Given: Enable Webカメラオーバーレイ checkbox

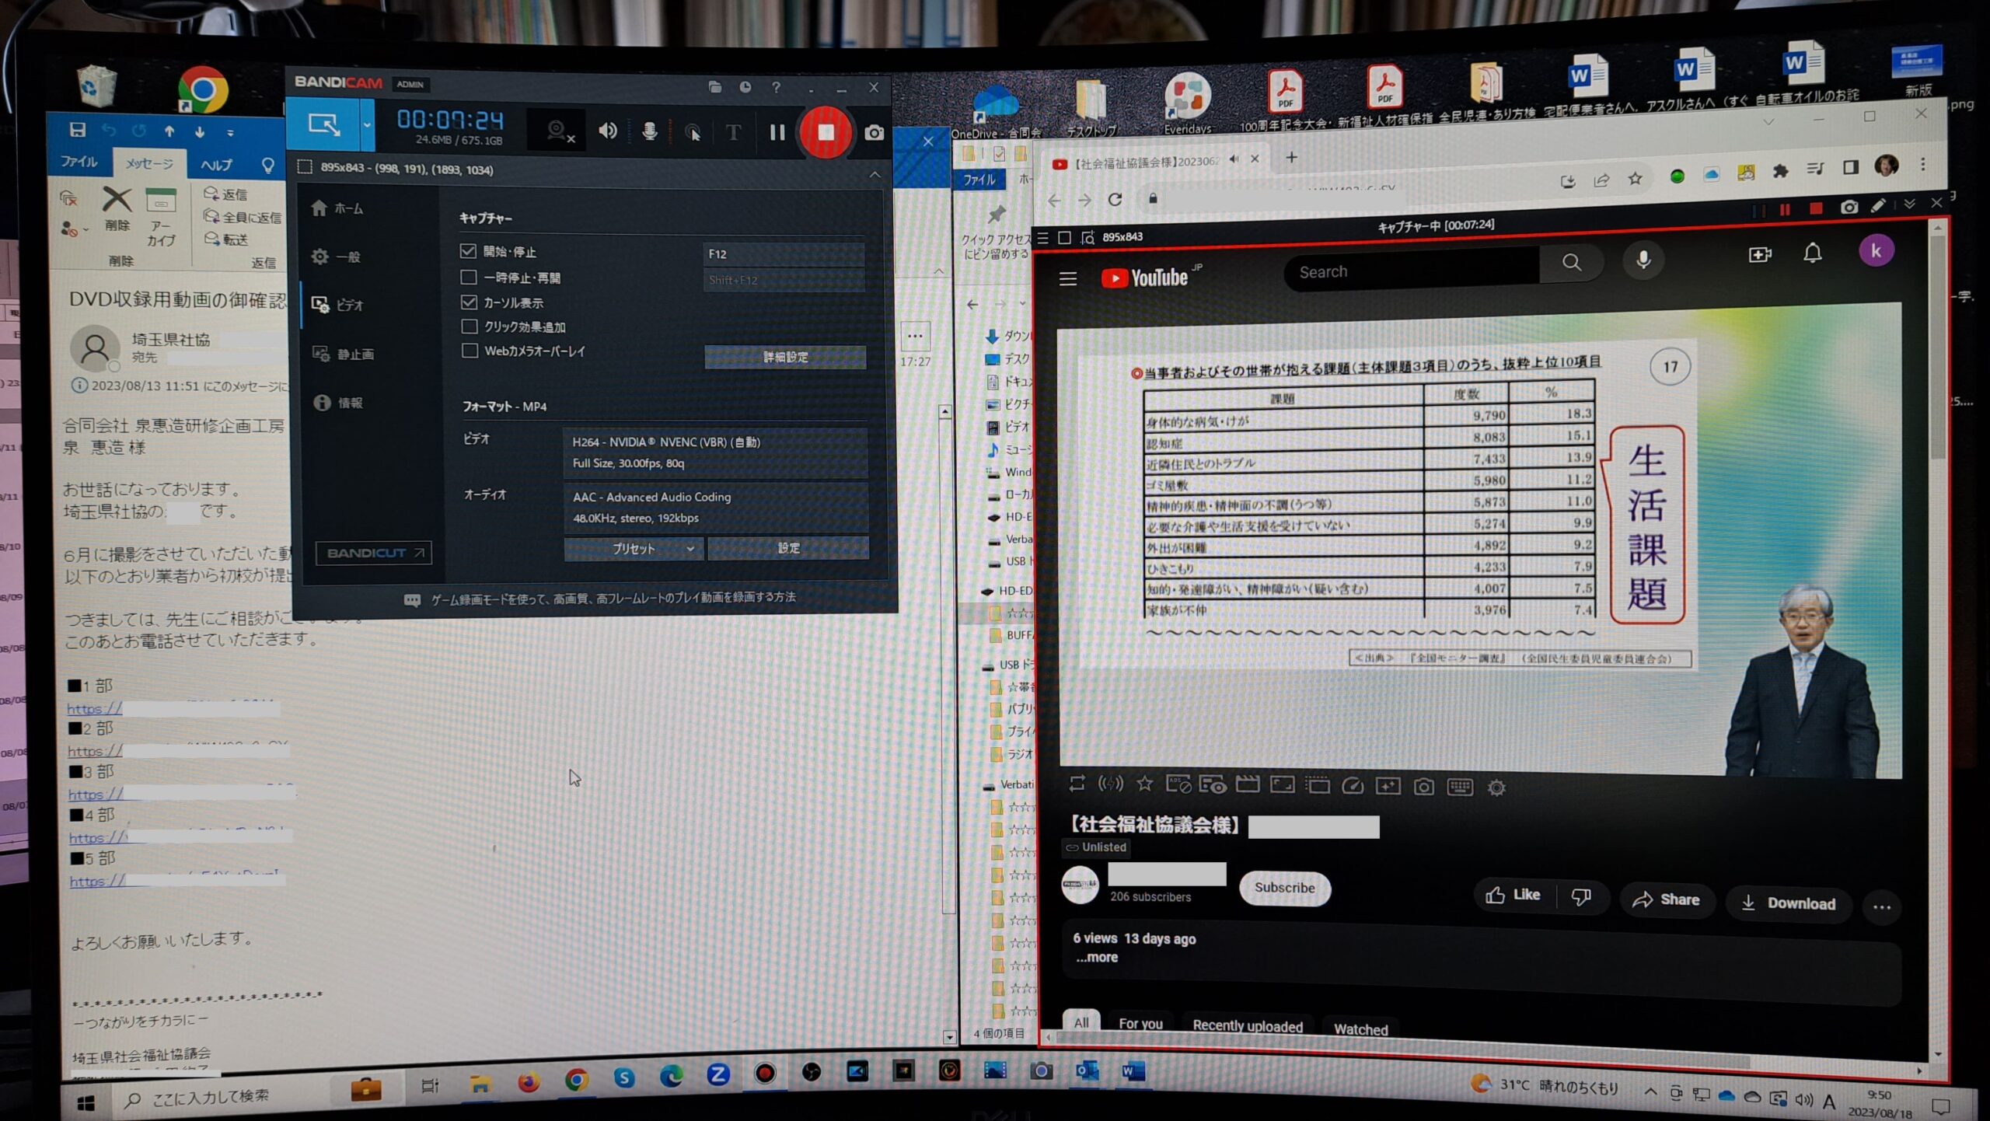Looking at the screenshot, I should pyautogui.click(x=470, y=351).
